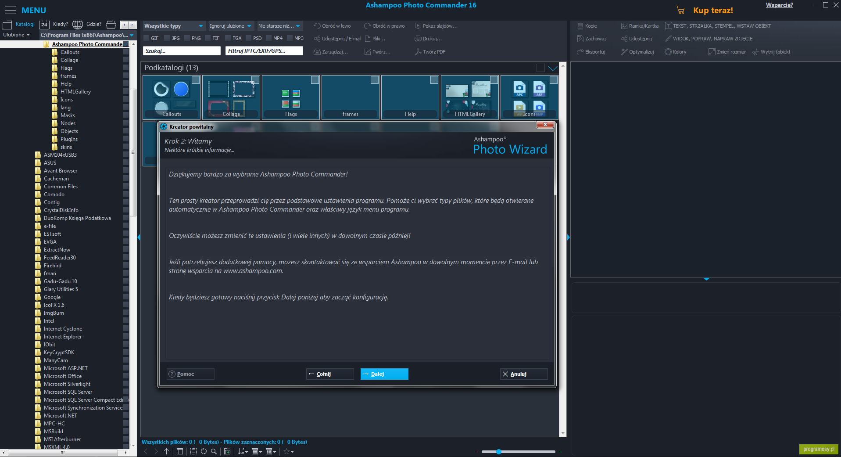Click the scanner/tray icon after Gdzie?
The height and width of the screenshot is (457, 841).
[111, 24]
